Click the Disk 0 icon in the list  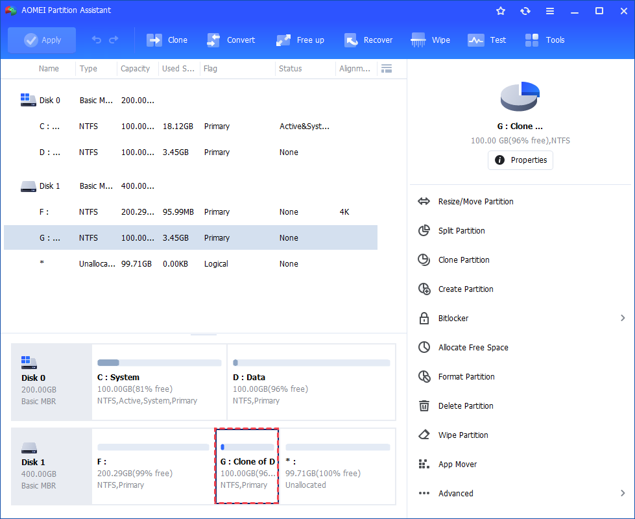click(28, 100)
